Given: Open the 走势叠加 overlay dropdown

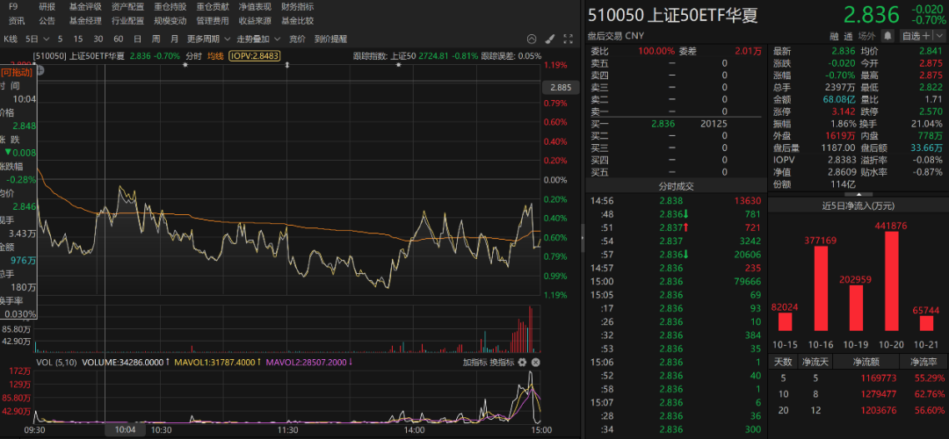Looking at the screenshot, I should 258,39.
